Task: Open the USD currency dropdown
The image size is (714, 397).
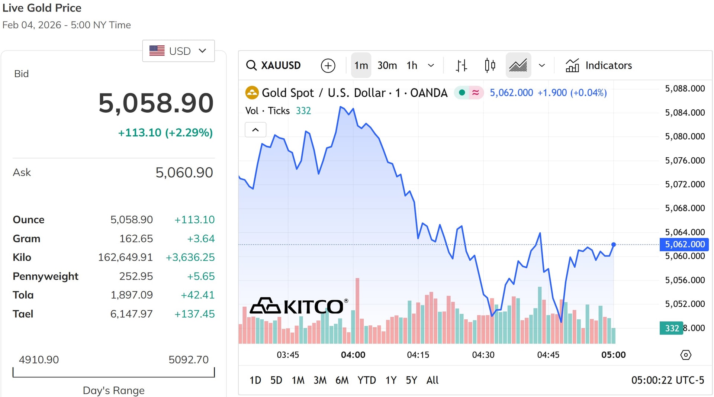Action: pyautogui.click(x=178, y=51)
